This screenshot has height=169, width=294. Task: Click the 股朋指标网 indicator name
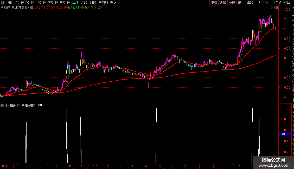12,105
